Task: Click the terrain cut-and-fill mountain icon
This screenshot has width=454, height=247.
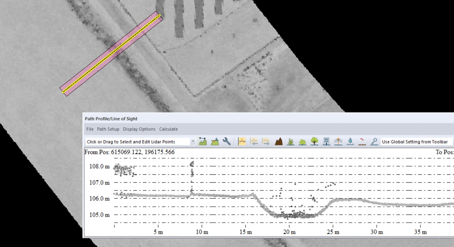Action: click(215, 142)
